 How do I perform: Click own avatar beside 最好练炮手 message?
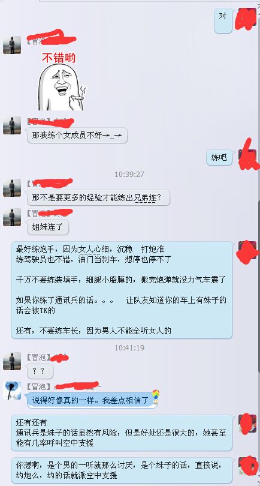click(x=247, y=250)
